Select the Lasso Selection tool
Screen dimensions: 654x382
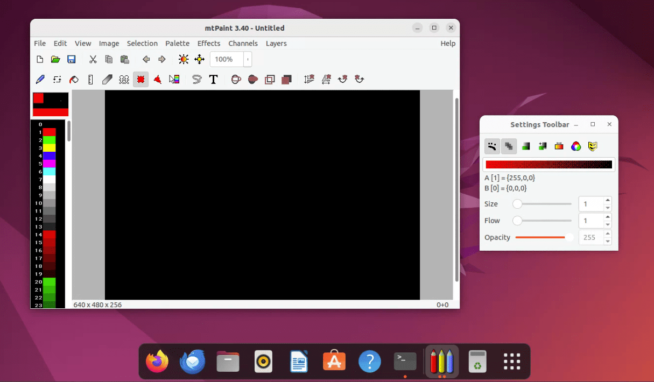[196, 80]
